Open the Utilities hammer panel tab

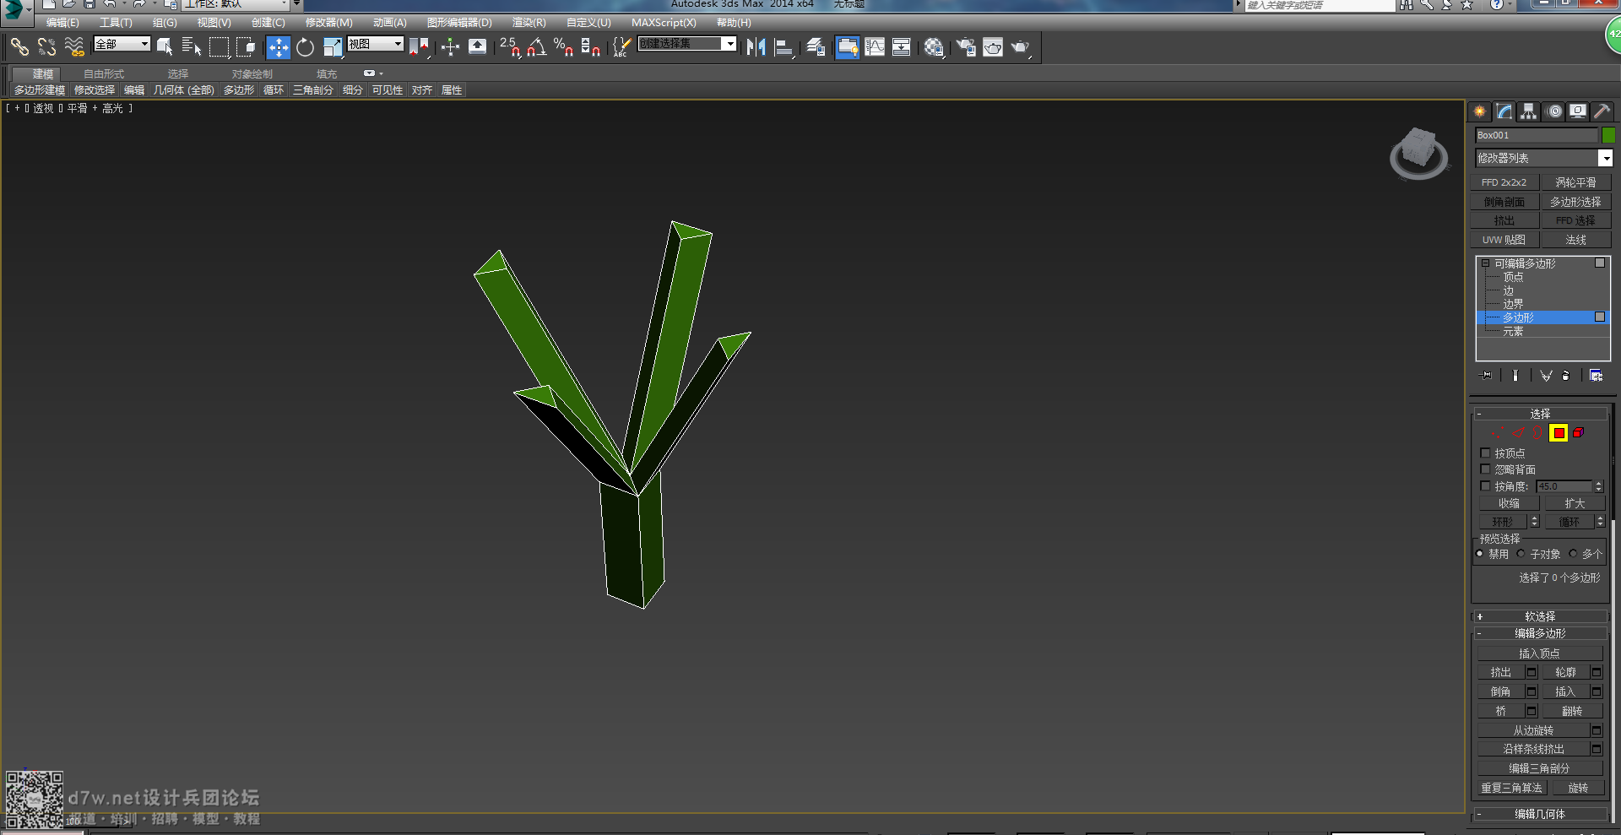point(1602,111)
